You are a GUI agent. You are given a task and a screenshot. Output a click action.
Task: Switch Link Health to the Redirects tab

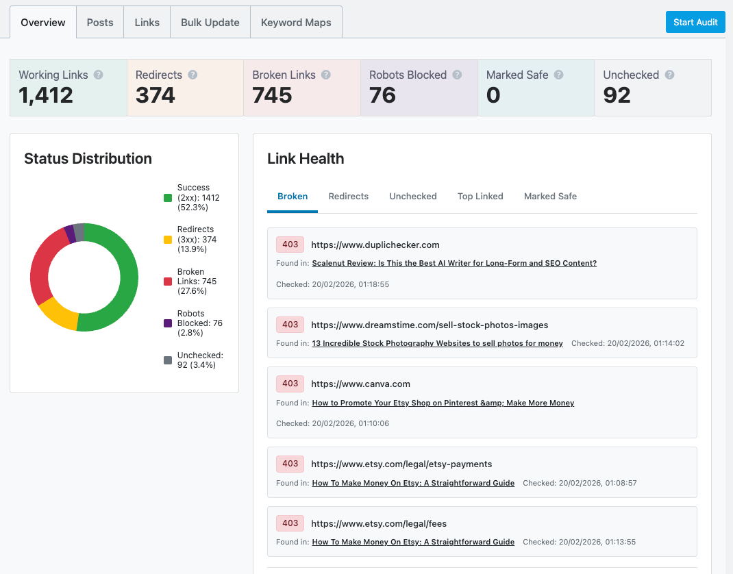click(x=348, y=196)
